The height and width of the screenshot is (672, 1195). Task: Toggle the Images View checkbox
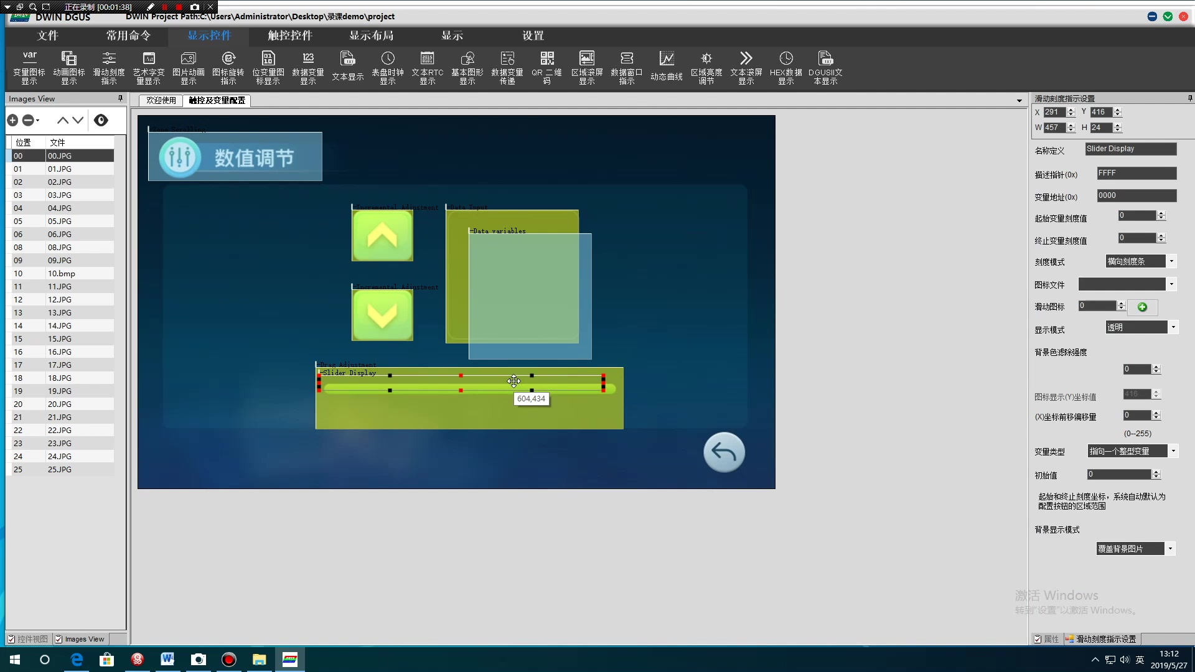coord(59,639)
